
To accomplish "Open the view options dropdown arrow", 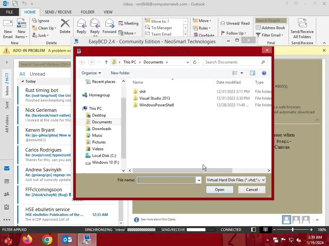I will pyautogui.click(x=242, y=73).
